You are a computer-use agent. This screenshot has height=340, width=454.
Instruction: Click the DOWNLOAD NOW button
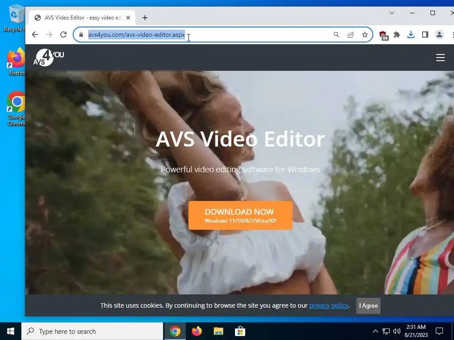240,216
